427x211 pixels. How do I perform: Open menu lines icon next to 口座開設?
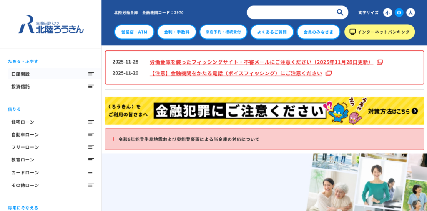pos(91,74)
